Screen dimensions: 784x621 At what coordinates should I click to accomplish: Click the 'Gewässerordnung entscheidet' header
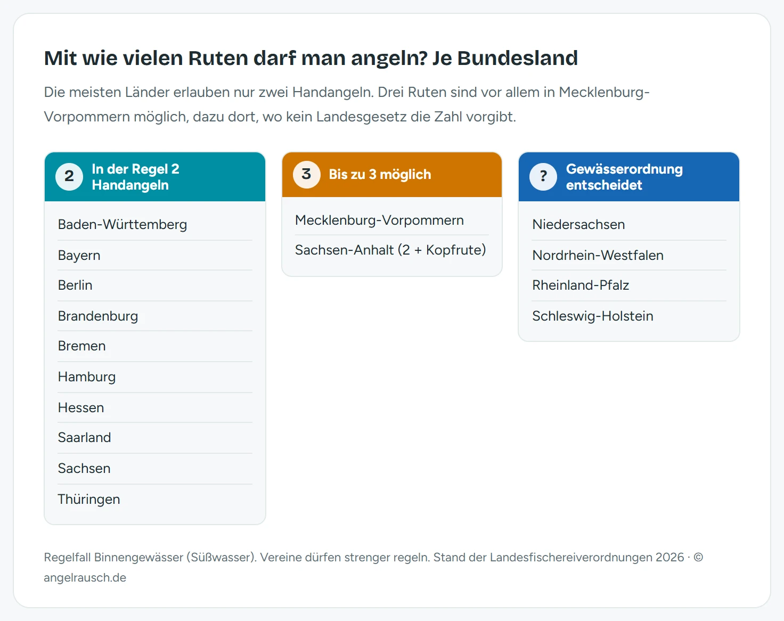click(x=629, y=177)
